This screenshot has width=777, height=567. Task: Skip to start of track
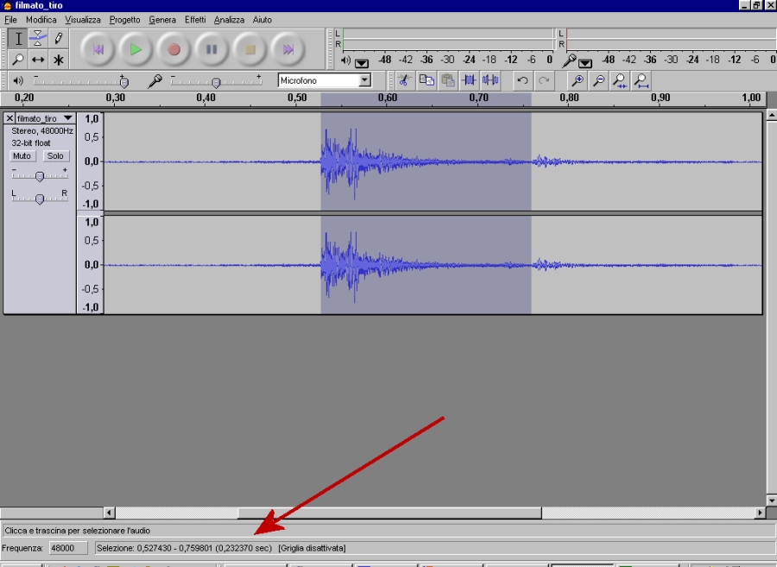[98, 49]
